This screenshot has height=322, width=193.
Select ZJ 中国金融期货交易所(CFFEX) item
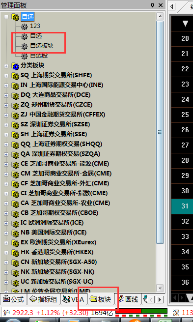63,115
